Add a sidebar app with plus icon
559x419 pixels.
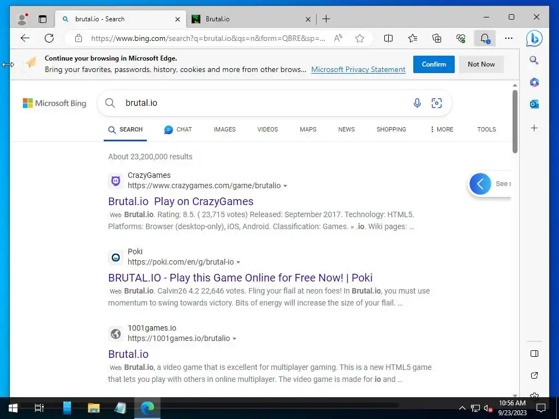click(534, 128)
